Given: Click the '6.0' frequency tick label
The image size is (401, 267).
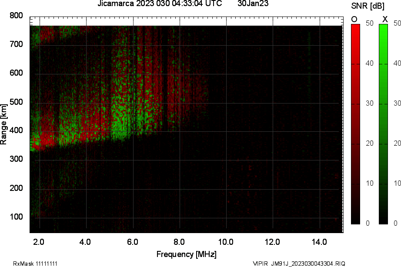Looking at the screenshot, I should pos(133,242).
